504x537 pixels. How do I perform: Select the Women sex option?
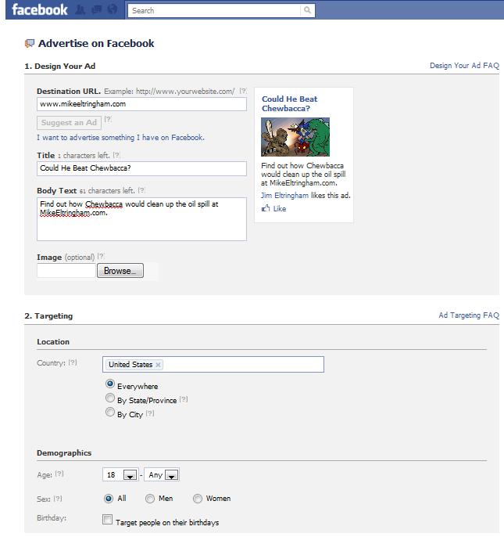pyautogui.click(x=198, y=498)
